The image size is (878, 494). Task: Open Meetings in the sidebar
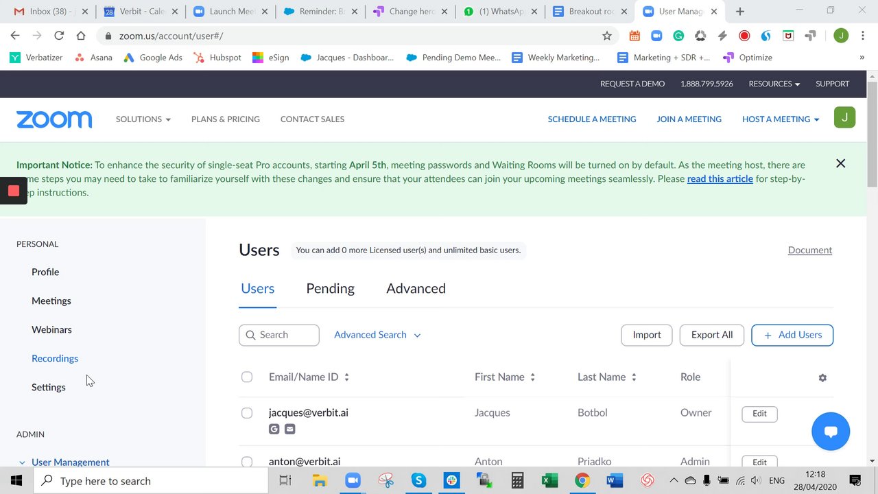(51, 301)
